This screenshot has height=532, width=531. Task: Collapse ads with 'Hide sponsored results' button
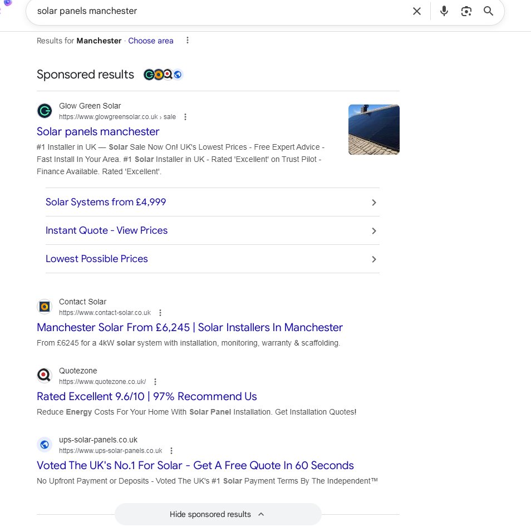coord(218,514)
